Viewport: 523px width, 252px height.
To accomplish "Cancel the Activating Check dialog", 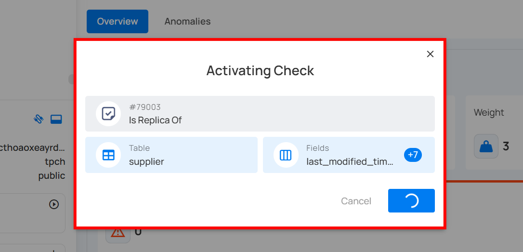I will click(x=356, y=201).
